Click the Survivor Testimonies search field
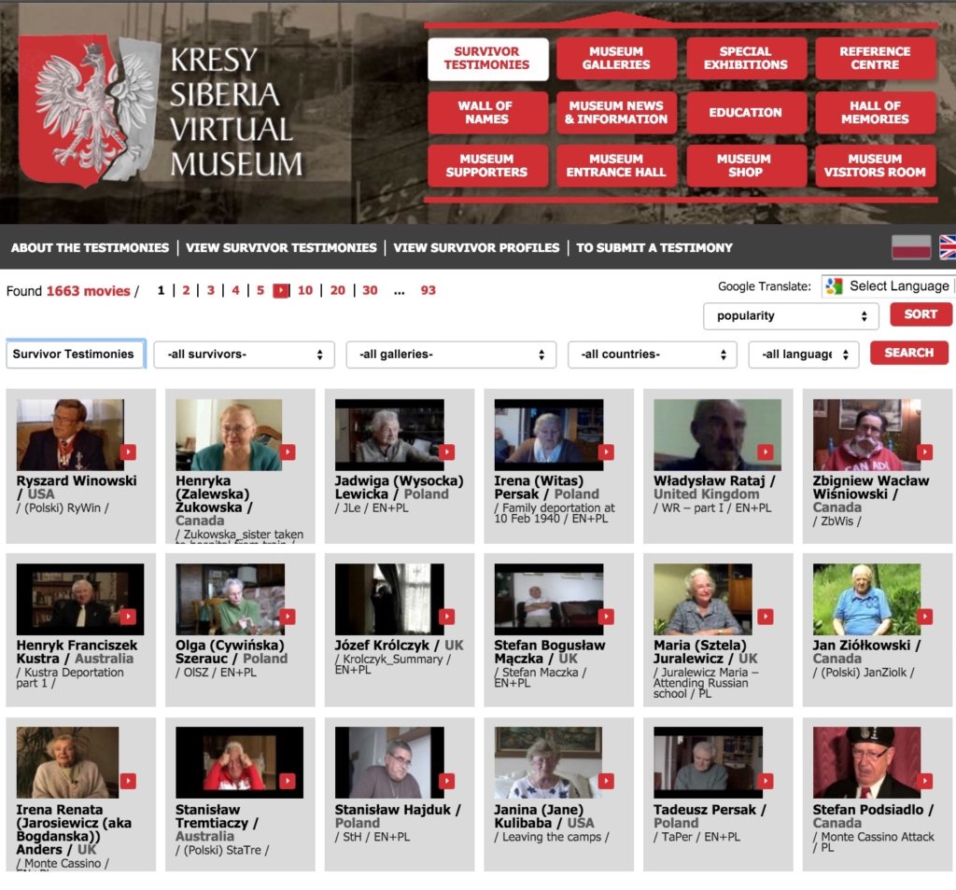This screenshot has height=890, width=956. [75, 355]
